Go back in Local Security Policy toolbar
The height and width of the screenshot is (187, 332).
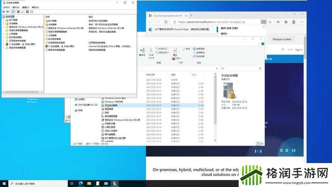click(4, 12)
